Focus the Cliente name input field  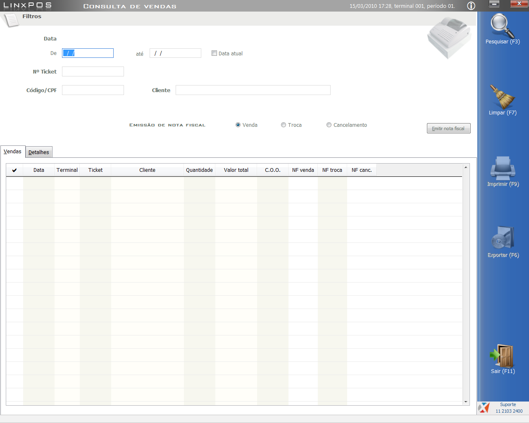coord(253,90)
